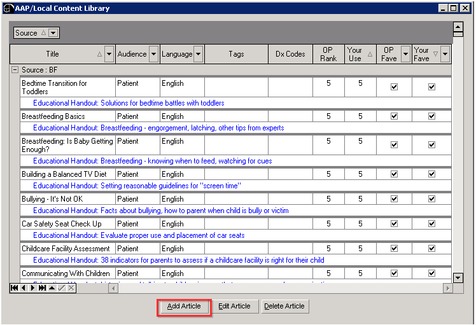476x325 pixels.
Task: Select the Communicating With Children title cell
Action: pos(67,273)
